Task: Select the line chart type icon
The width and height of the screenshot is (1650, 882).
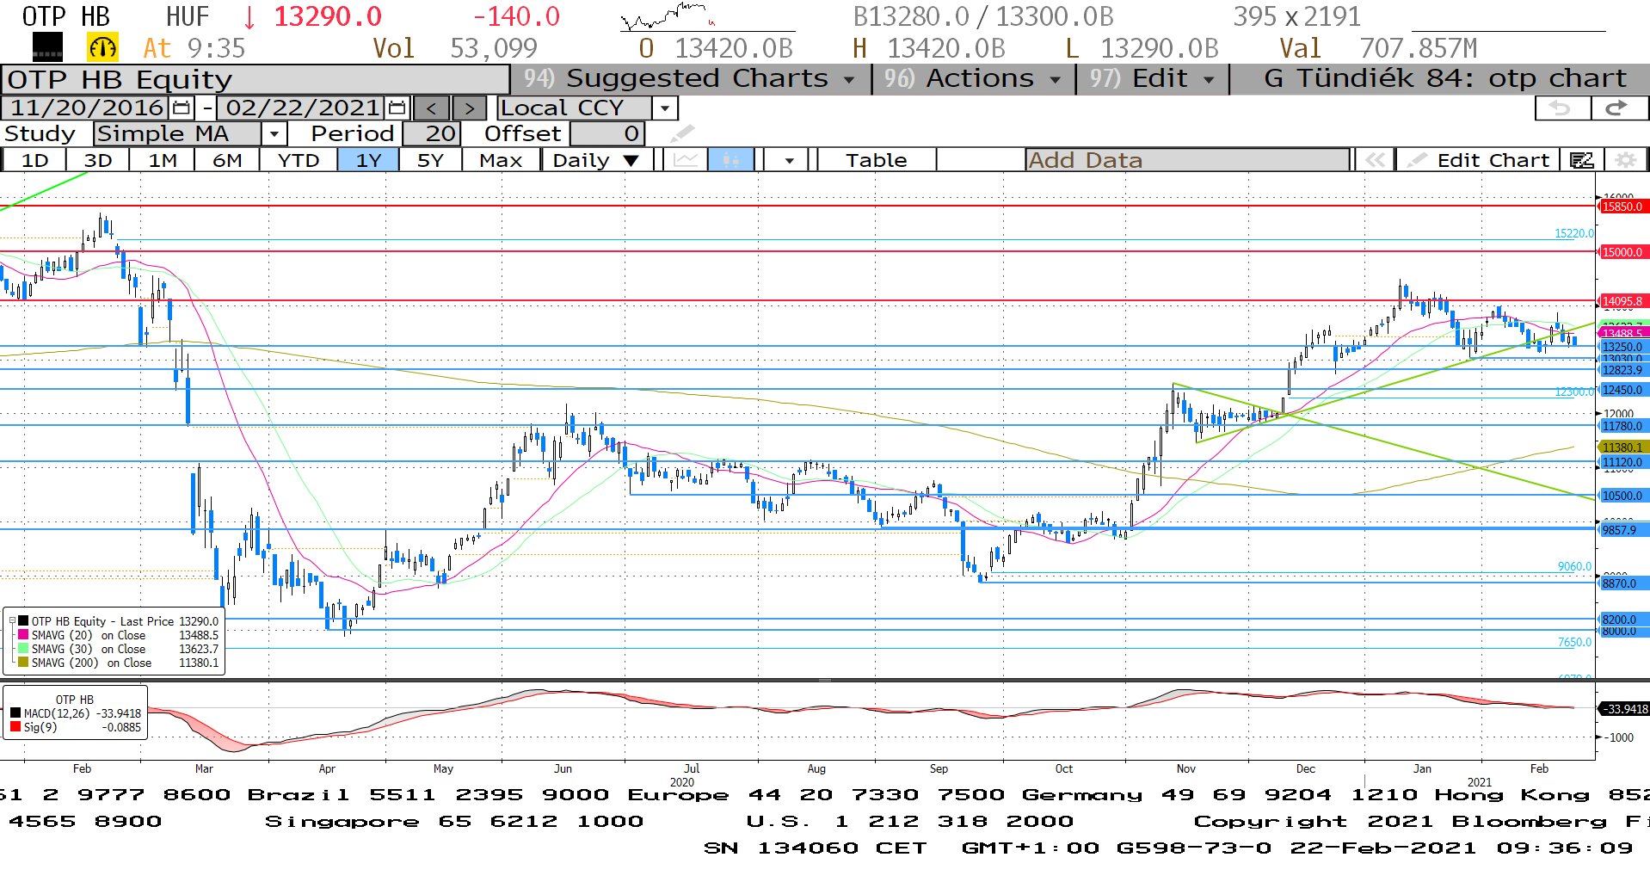Action: pos(686,160)
